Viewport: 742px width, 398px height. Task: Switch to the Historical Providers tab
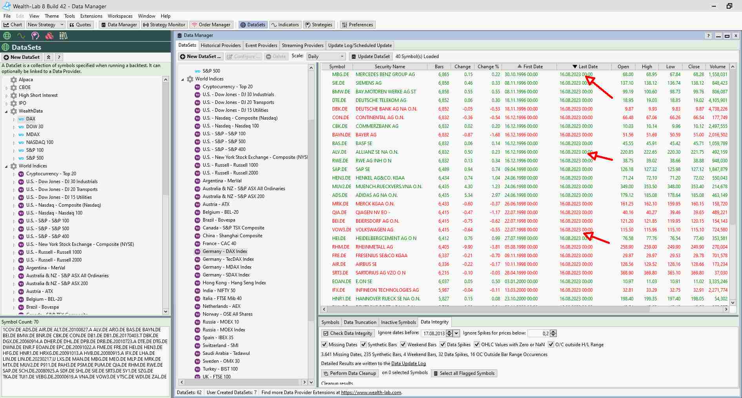tap(220, 45)
